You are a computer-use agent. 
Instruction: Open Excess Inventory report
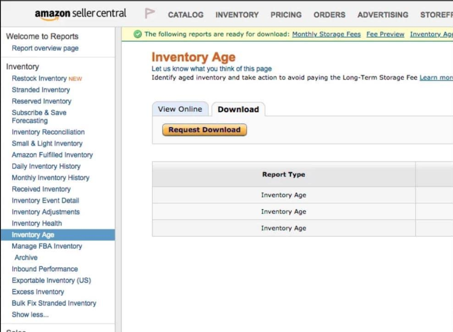click(x=38, y=292)
